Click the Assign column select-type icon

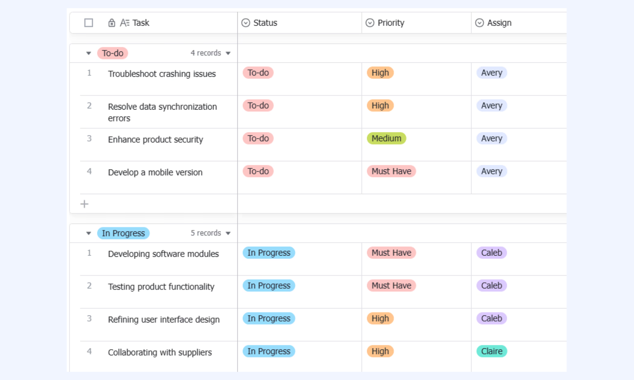pyautogui.click(x=480, y=23)
